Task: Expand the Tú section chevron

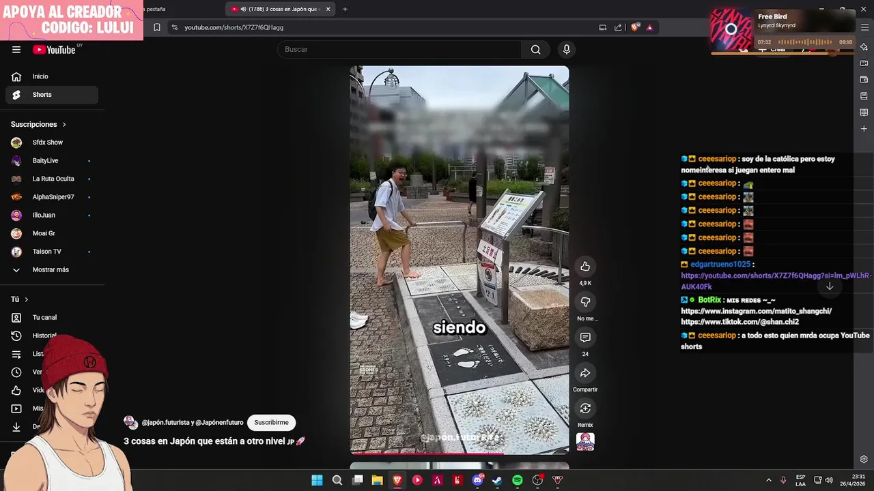Action: coord(27,299)
